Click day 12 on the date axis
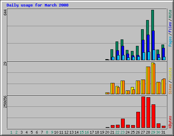This screenshot has width=174, height=136. click(66, 132)
